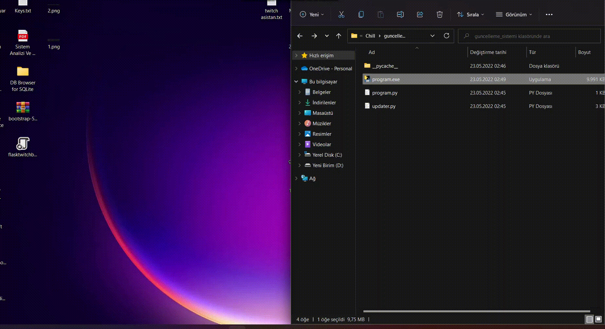Select the Sistem Analizi PDF on desktop

(x=23, y=43)
